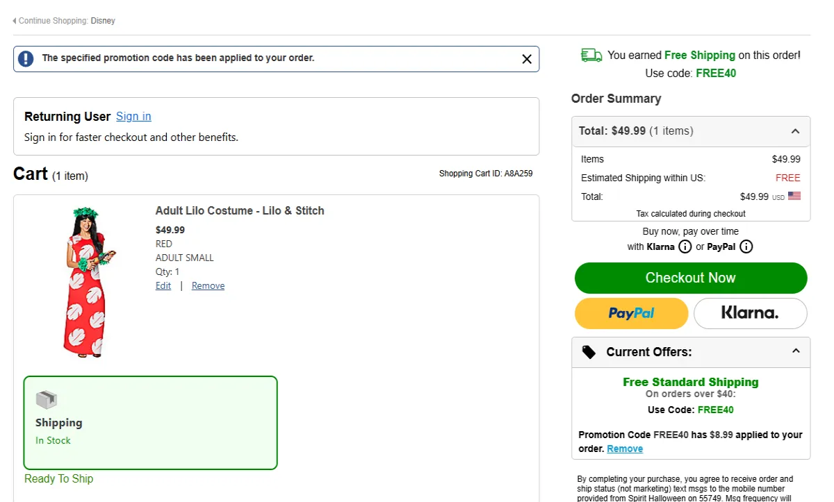Click the tag icon beside Current Offers
Image resolution: width=834 pixels, height=502 pixels.
click(589, 352)
